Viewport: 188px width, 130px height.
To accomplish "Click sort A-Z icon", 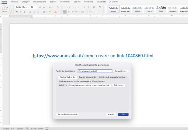I will tap(94, 7).
